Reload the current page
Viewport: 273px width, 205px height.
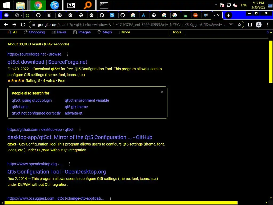pos(23,25)
